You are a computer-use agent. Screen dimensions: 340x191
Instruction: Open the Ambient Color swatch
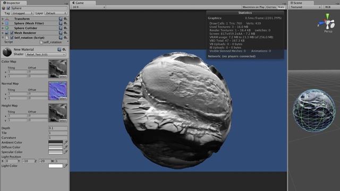[56, 142]
